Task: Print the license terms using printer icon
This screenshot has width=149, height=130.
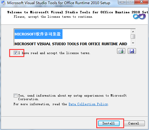Action: pyautogui.click(x=121, y=51)
